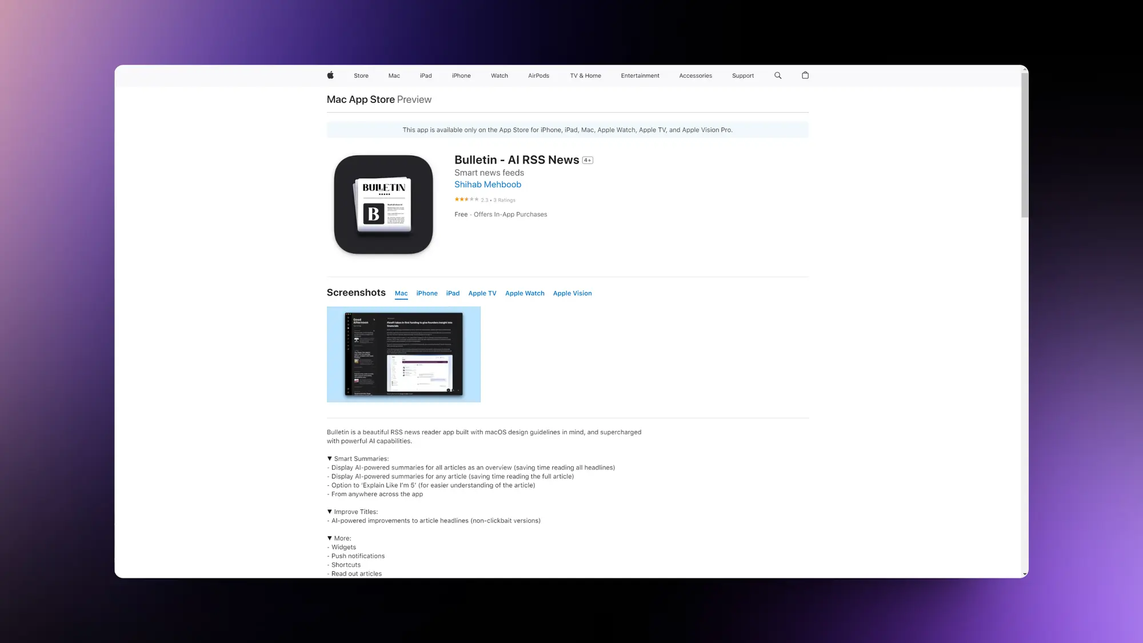Screen dimensions: 1143x643
Task: Click the 4+ age rating badge
Action: click(x=588, y=161)
